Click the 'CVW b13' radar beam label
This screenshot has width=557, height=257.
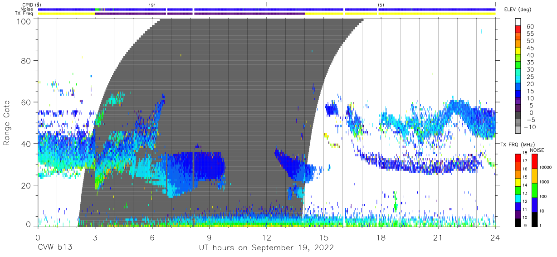55,248
